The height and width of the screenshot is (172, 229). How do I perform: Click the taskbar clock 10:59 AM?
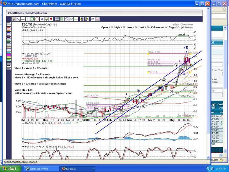[x=221, y=169]
